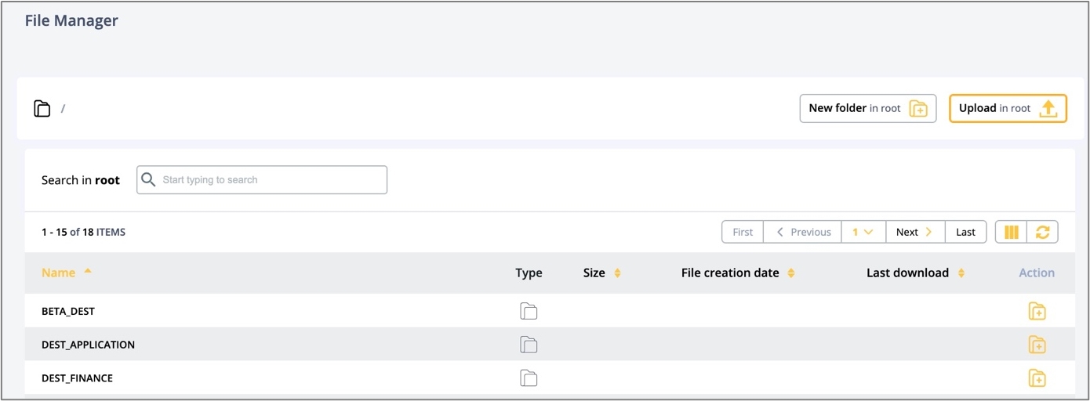Go to the Next page

914,232
